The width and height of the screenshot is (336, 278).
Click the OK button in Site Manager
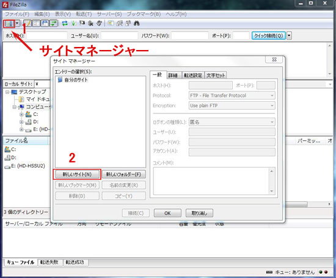(167, 213)
